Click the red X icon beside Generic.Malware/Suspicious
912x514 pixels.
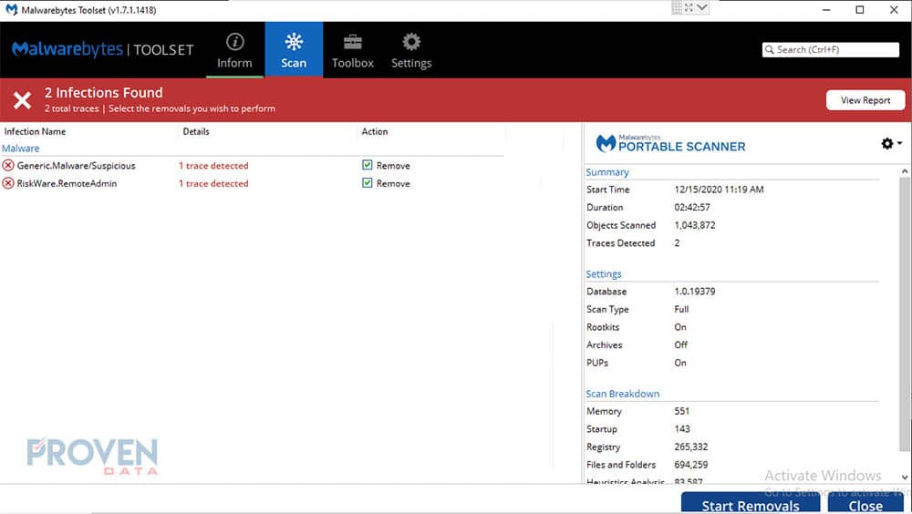[8, 166]
